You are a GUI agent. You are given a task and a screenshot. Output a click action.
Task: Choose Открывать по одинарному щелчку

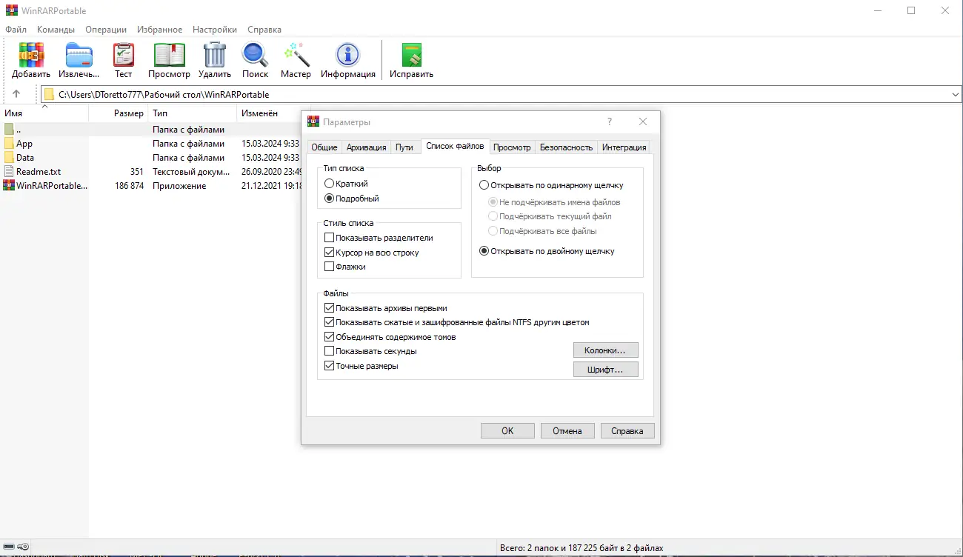coord(484,185)
